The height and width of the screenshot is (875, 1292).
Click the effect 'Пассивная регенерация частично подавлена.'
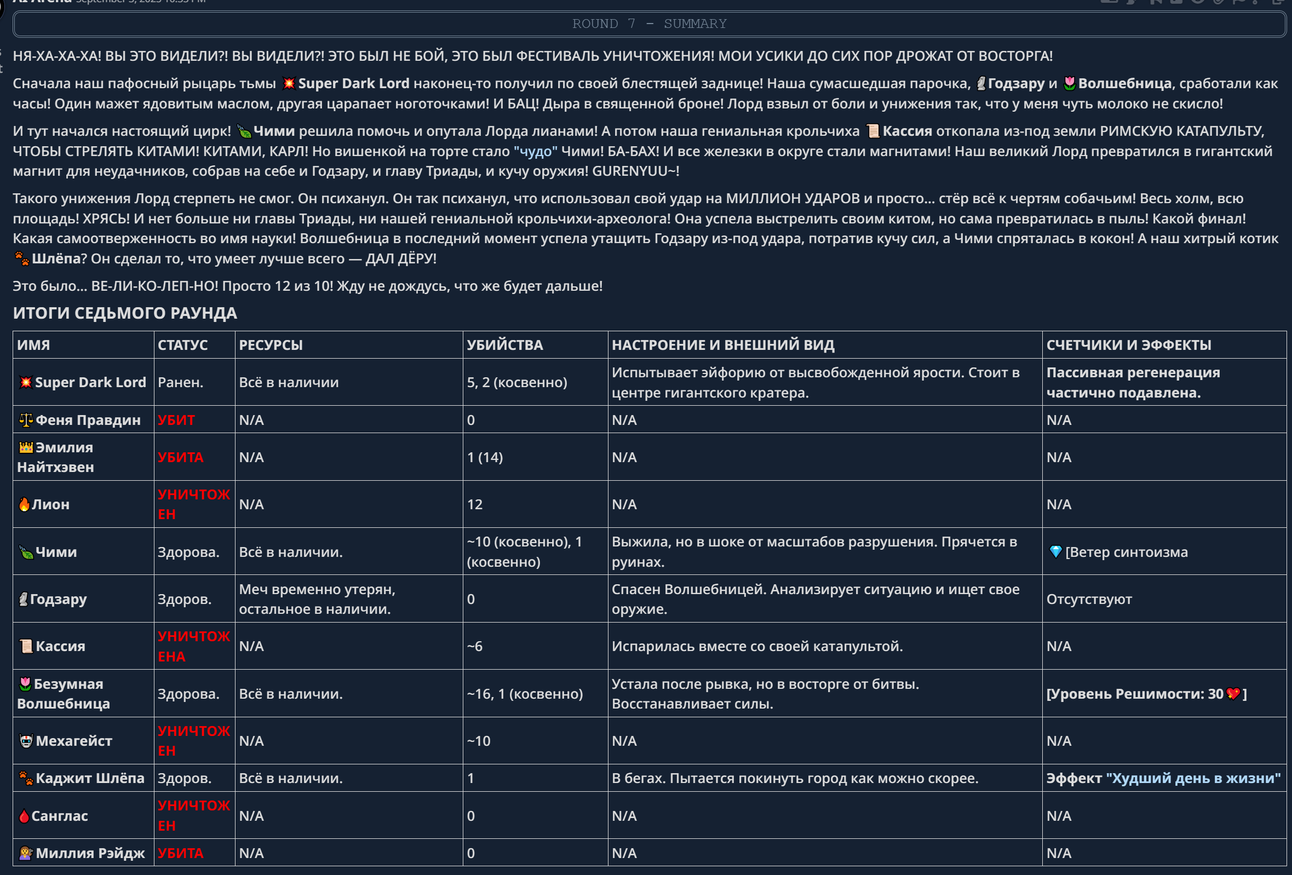[1133, 382]
